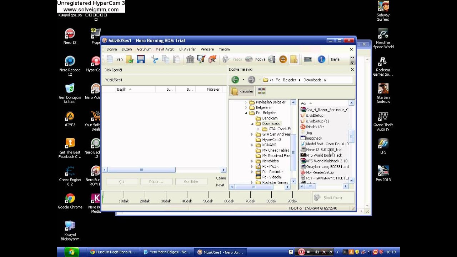
Task: Click the disc info icon in toolbar
Action: pos(272,59)
